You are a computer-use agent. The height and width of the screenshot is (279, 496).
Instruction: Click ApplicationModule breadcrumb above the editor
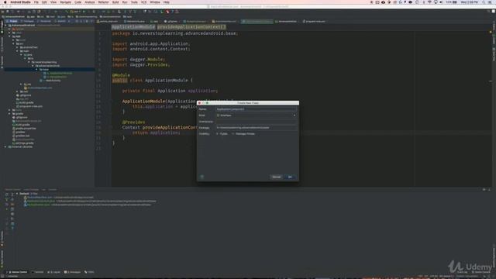pos(133,27)
